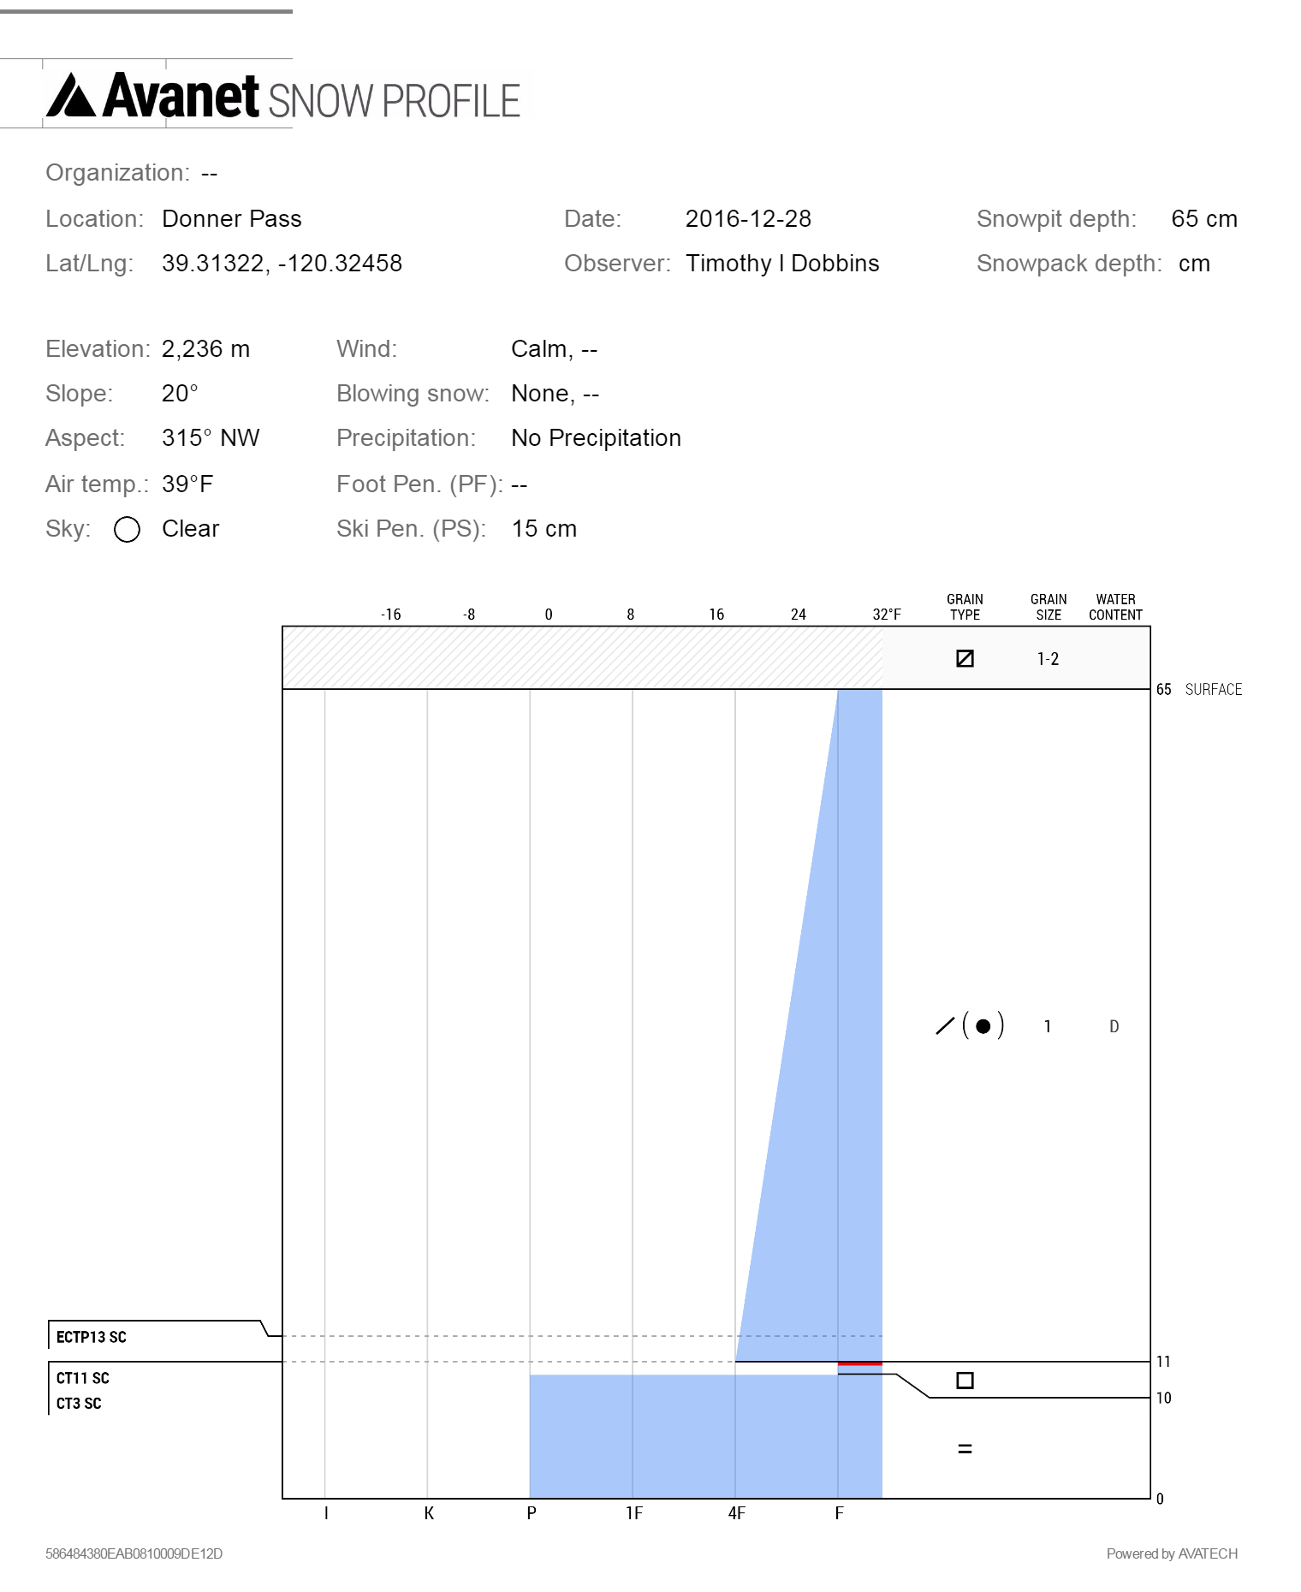Click the clear sky circle symbol
Image resolution: width=1301 pixels, height=1592 pixels.
pyautogui.click(x=127, y=530)
